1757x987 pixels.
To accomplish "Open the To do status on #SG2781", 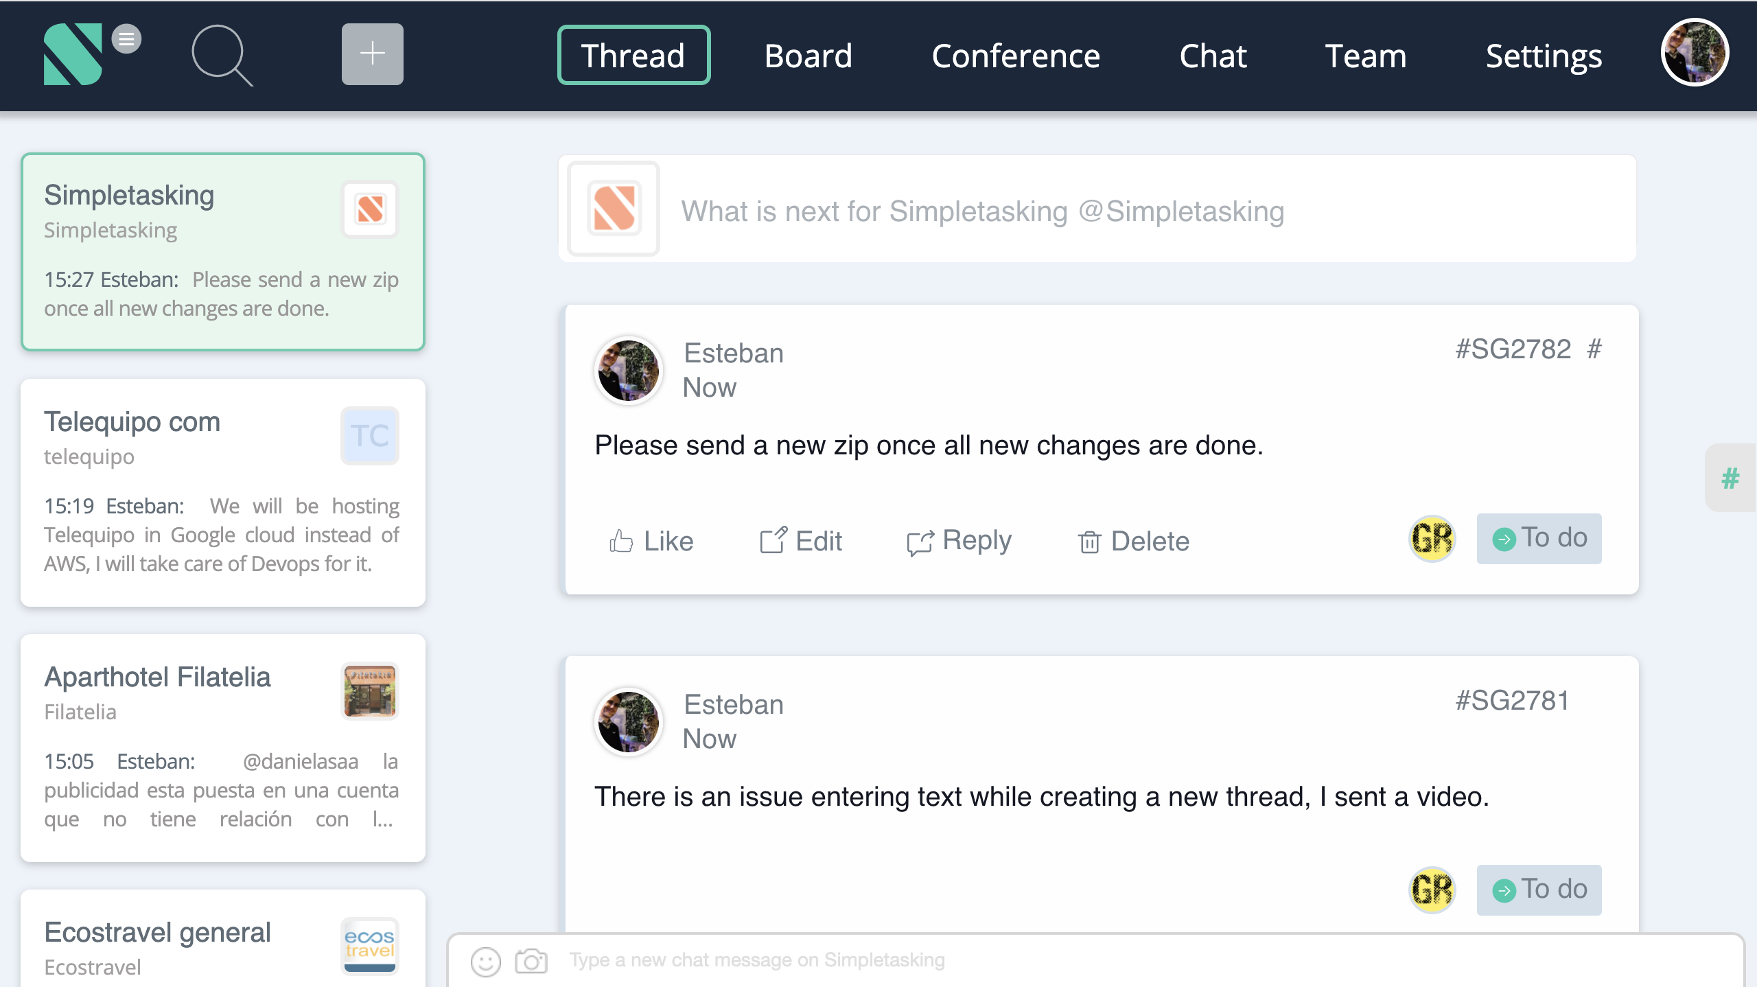I will point(1539,890).
